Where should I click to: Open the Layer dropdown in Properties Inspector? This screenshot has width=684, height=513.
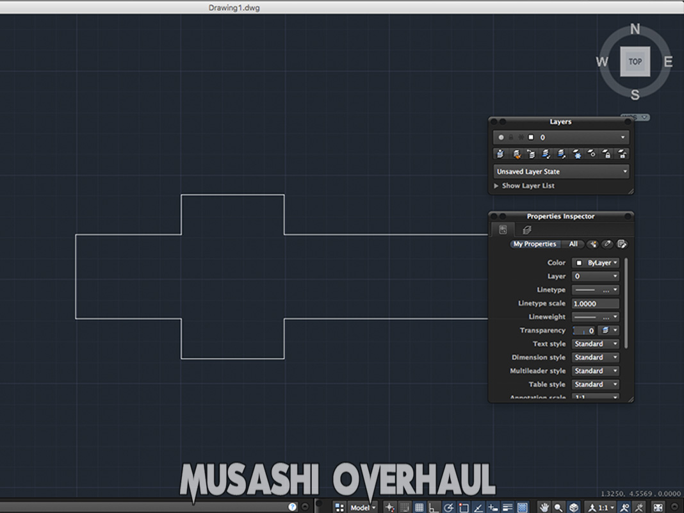(x=596, y=276)
